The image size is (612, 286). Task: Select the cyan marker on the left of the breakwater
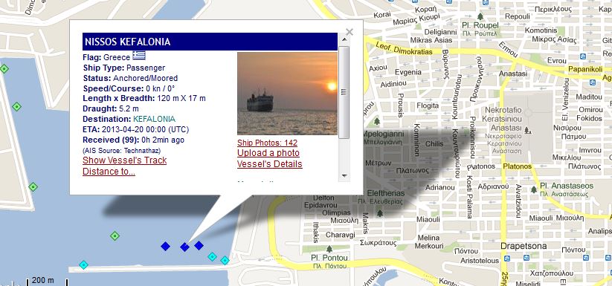pyautogui.click(x=83, y=265)
